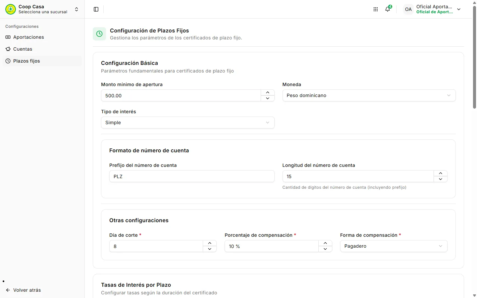Click the Configuración de Plazos Fijos heading

(x=149, y=30)
